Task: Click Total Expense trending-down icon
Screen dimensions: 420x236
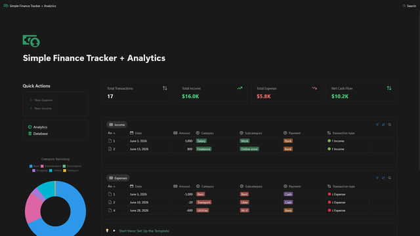Action: [x=314, y=88]
